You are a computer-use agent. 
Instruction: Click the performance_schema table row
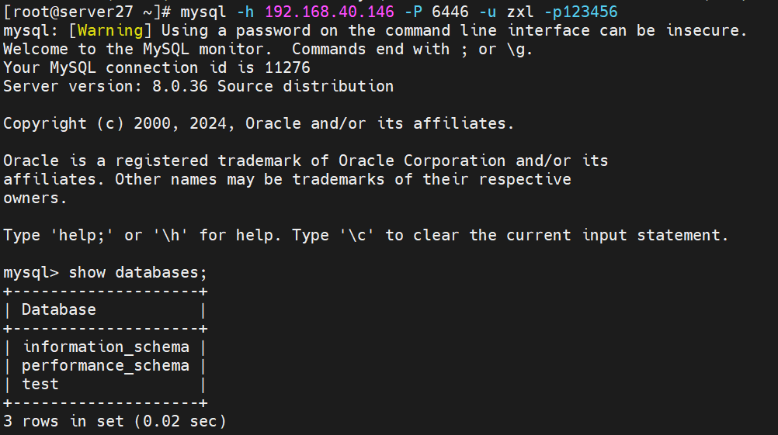(x=105, y=366)
